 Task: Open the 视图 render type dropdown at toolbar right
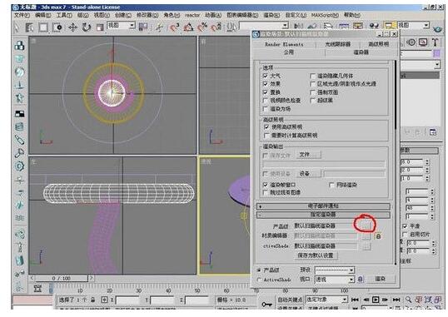click(x=413, y=26)
